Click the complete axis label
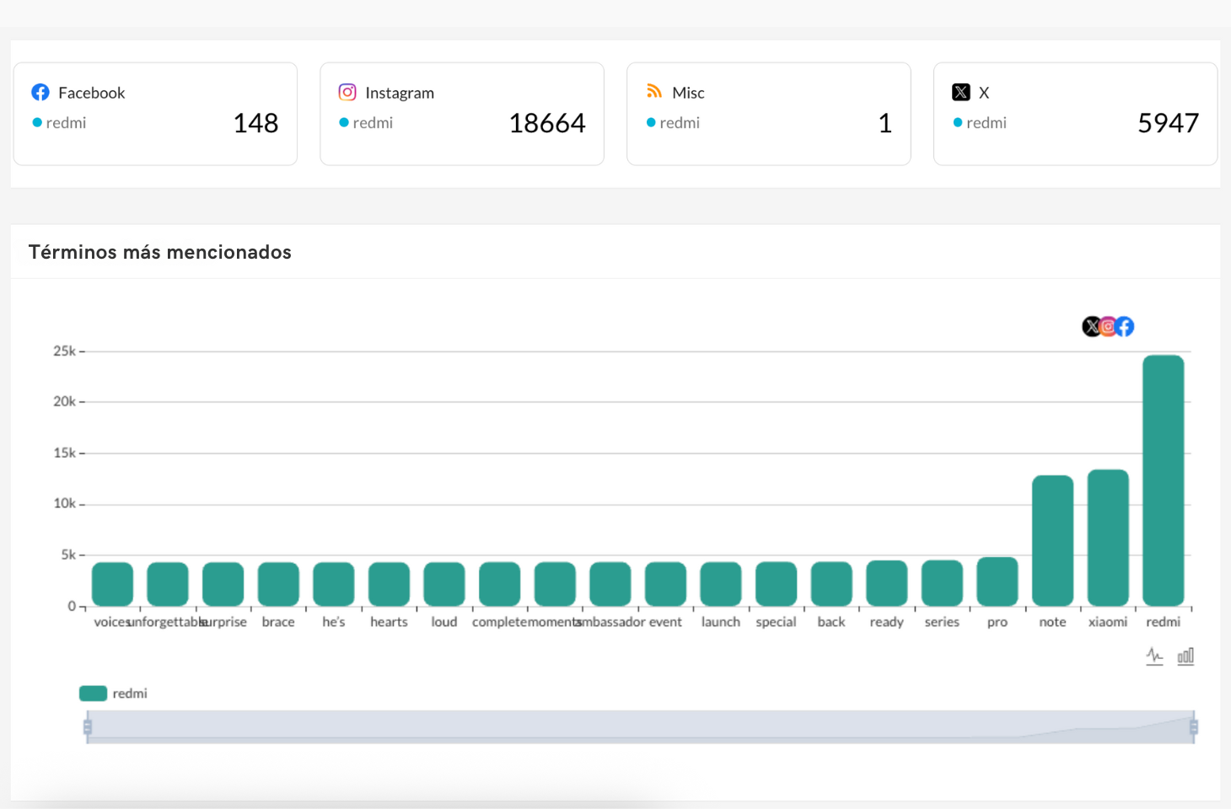Image resolution: width=1231 pixels, height=809 pixels. coord(499,622)
